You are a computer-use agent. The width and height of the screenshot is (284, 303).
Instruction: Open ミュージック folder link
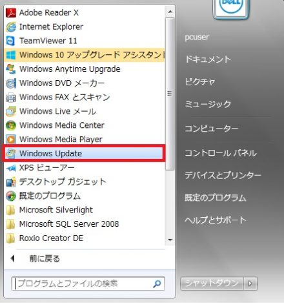(x=208, y=104)
